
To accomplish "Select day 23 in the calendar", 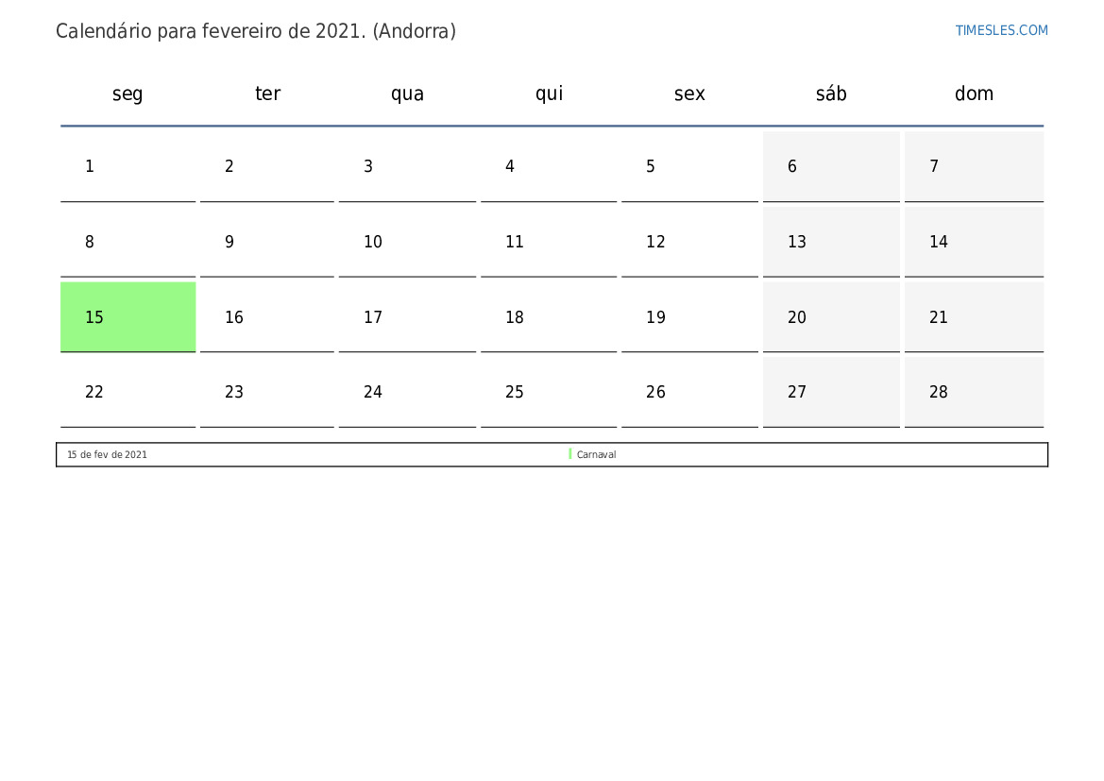I will point(267,392).
